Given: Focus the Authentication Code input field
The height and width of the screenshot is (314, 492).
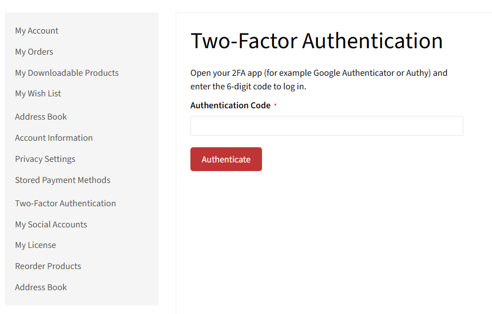Looking at the screenshot, I should click(327, 126).
